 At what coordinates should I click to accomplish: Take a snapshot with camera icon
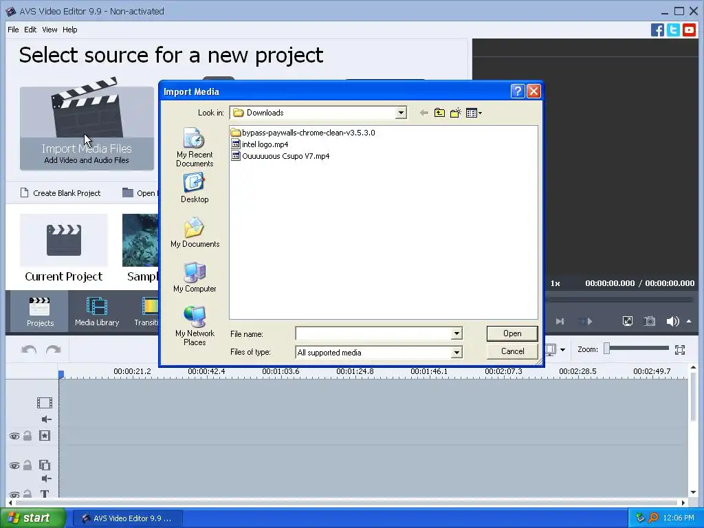point(649,321)
